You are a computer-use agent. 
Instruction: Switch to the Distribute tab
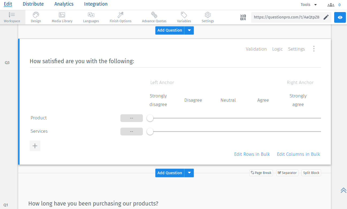(33, 4)
